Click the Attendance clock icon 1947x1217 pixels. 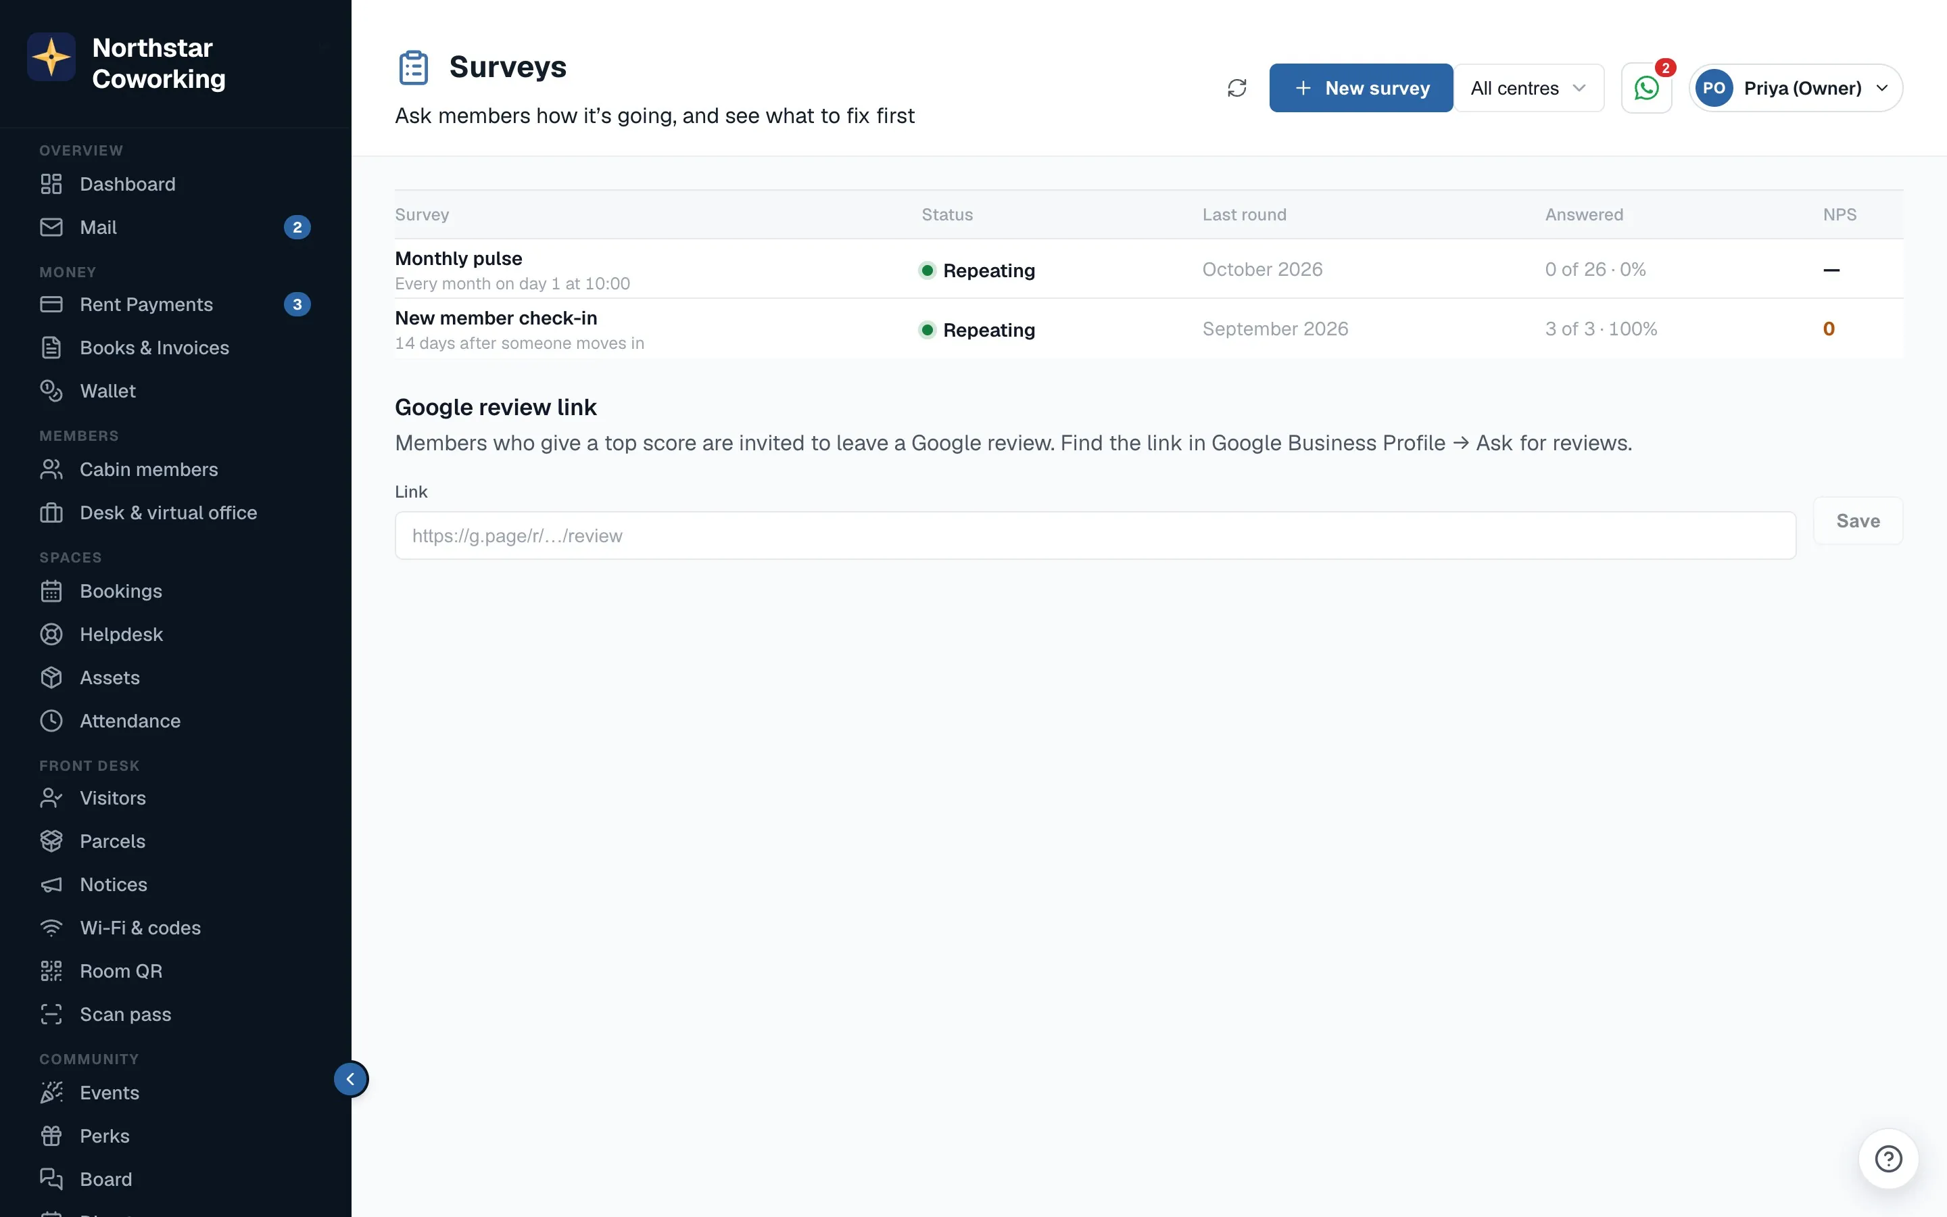(51, 721)
